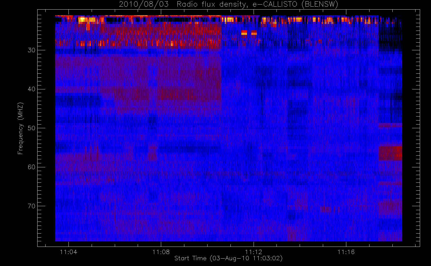Click the 11:16 time tick label
Screen dimensions: 431x266
tap(346, 252)
